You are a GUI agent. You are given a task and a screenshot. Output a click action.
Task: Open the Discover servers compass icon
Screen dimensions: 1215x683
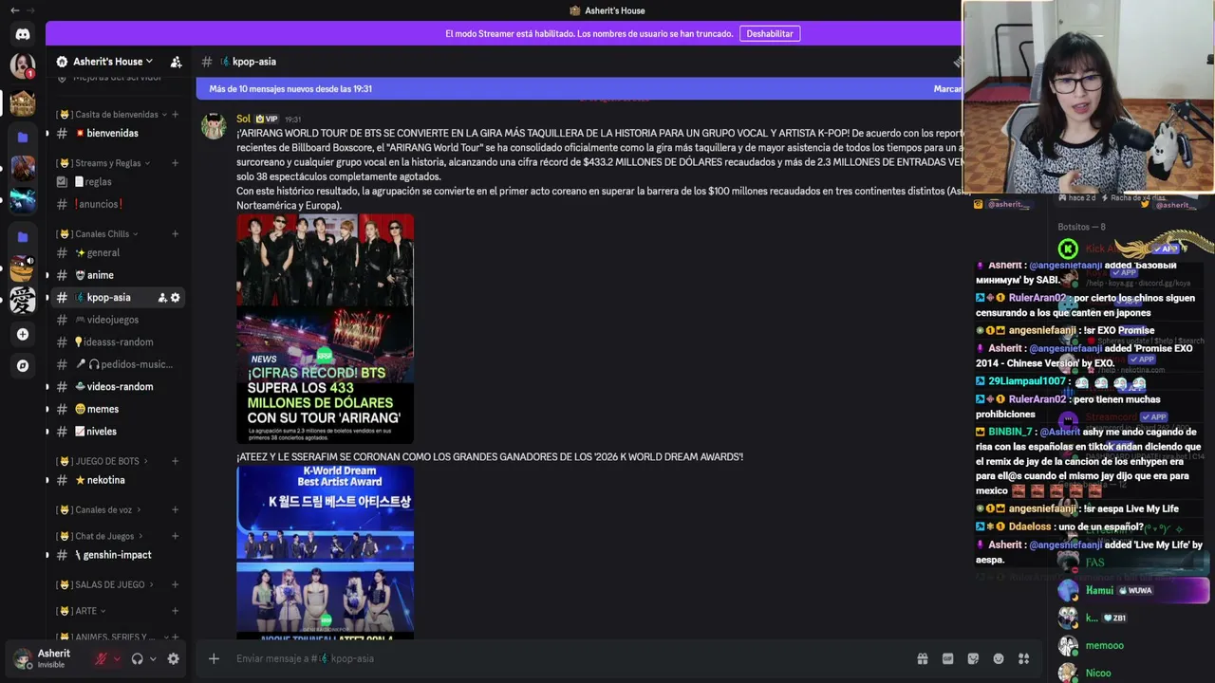pyautogui.click(x=23, y=365)
